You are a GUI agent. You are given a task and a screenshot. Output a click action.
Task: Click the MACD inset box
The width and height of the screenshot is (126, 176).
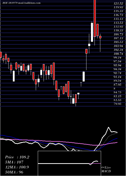point(69,163)
